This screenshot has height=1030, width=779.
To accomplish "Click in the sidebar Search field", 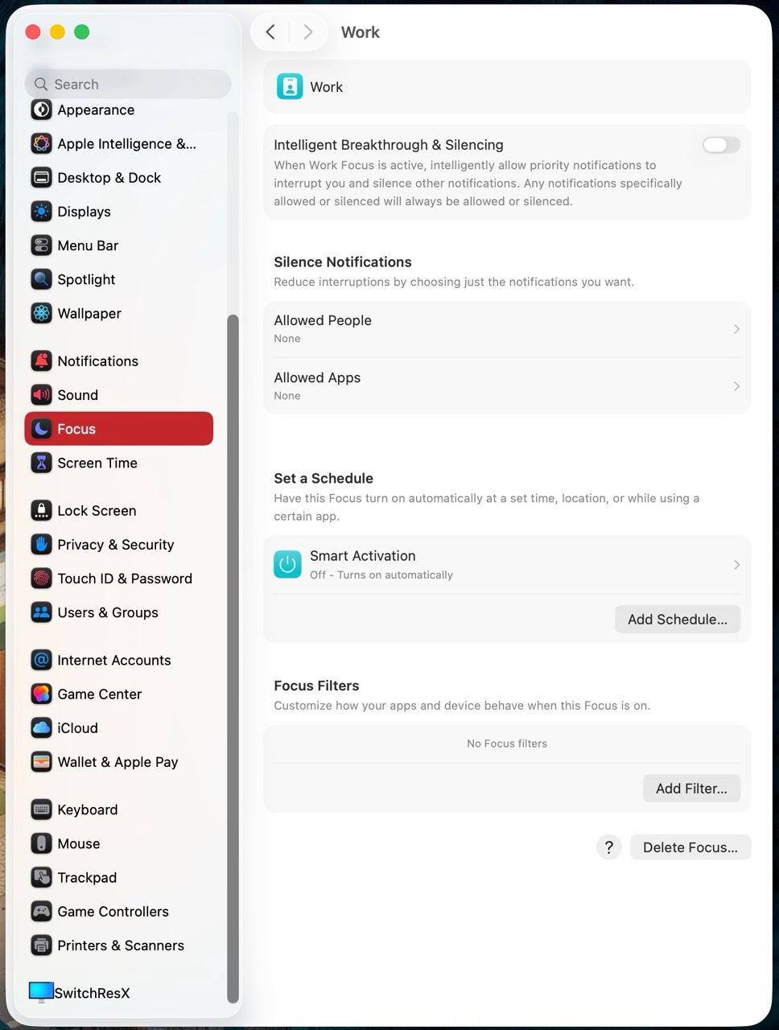I will [x=128, y=84].
